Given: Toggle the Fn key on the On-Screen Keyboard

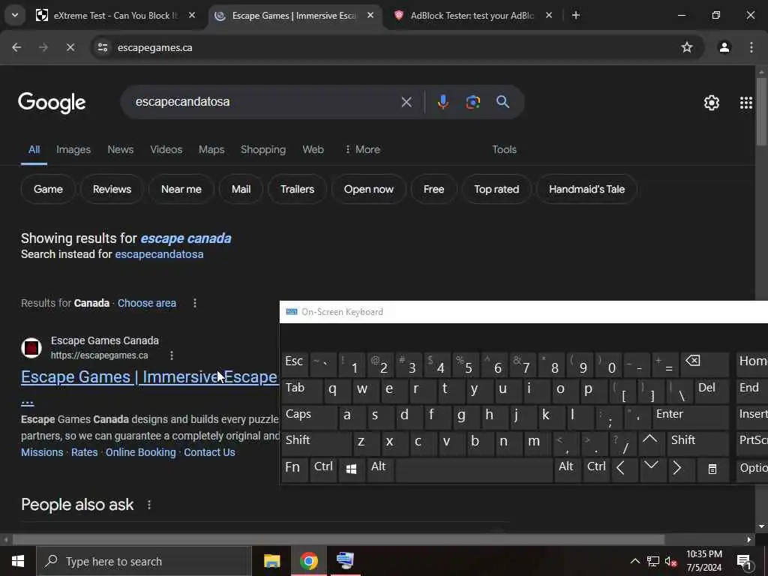Looking at the screenshot, I should coord(295,469).
